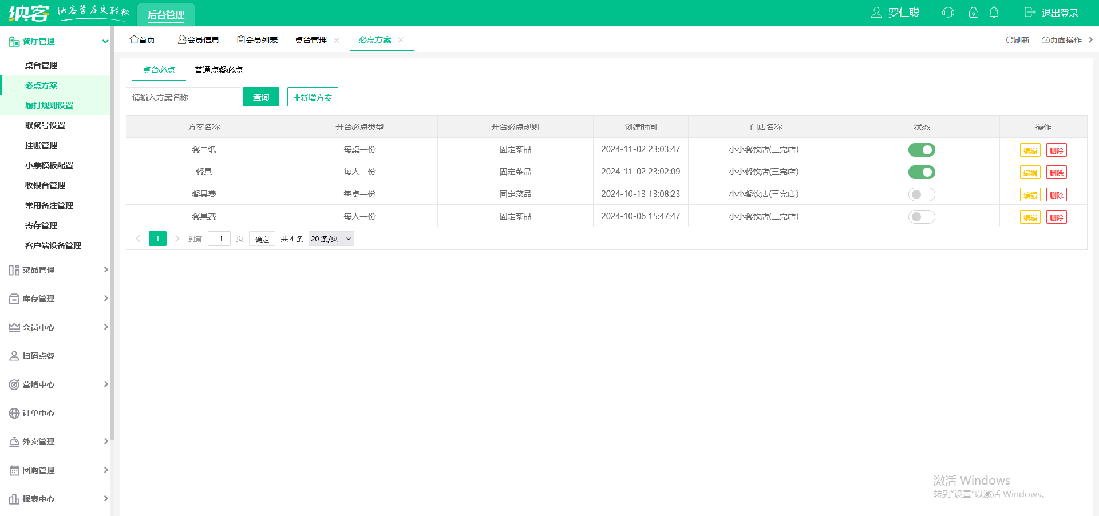Click the 确定 pagination button
The height and width of the screenshot is (516, 1099).
[262, 239]
